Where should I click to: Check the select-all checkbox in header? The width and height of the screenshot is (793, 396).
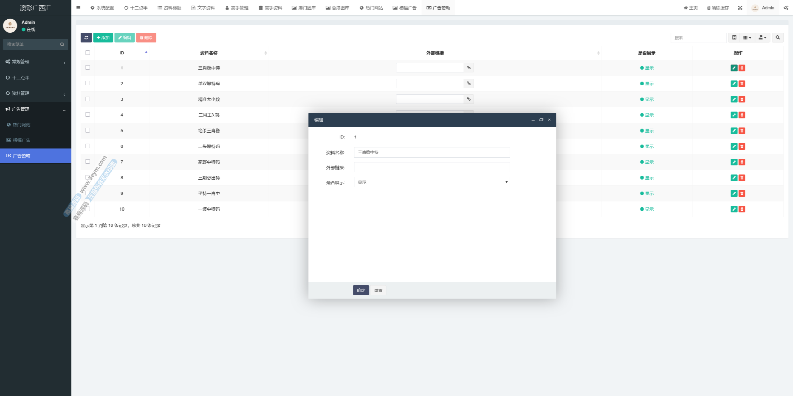pos(88,53)
